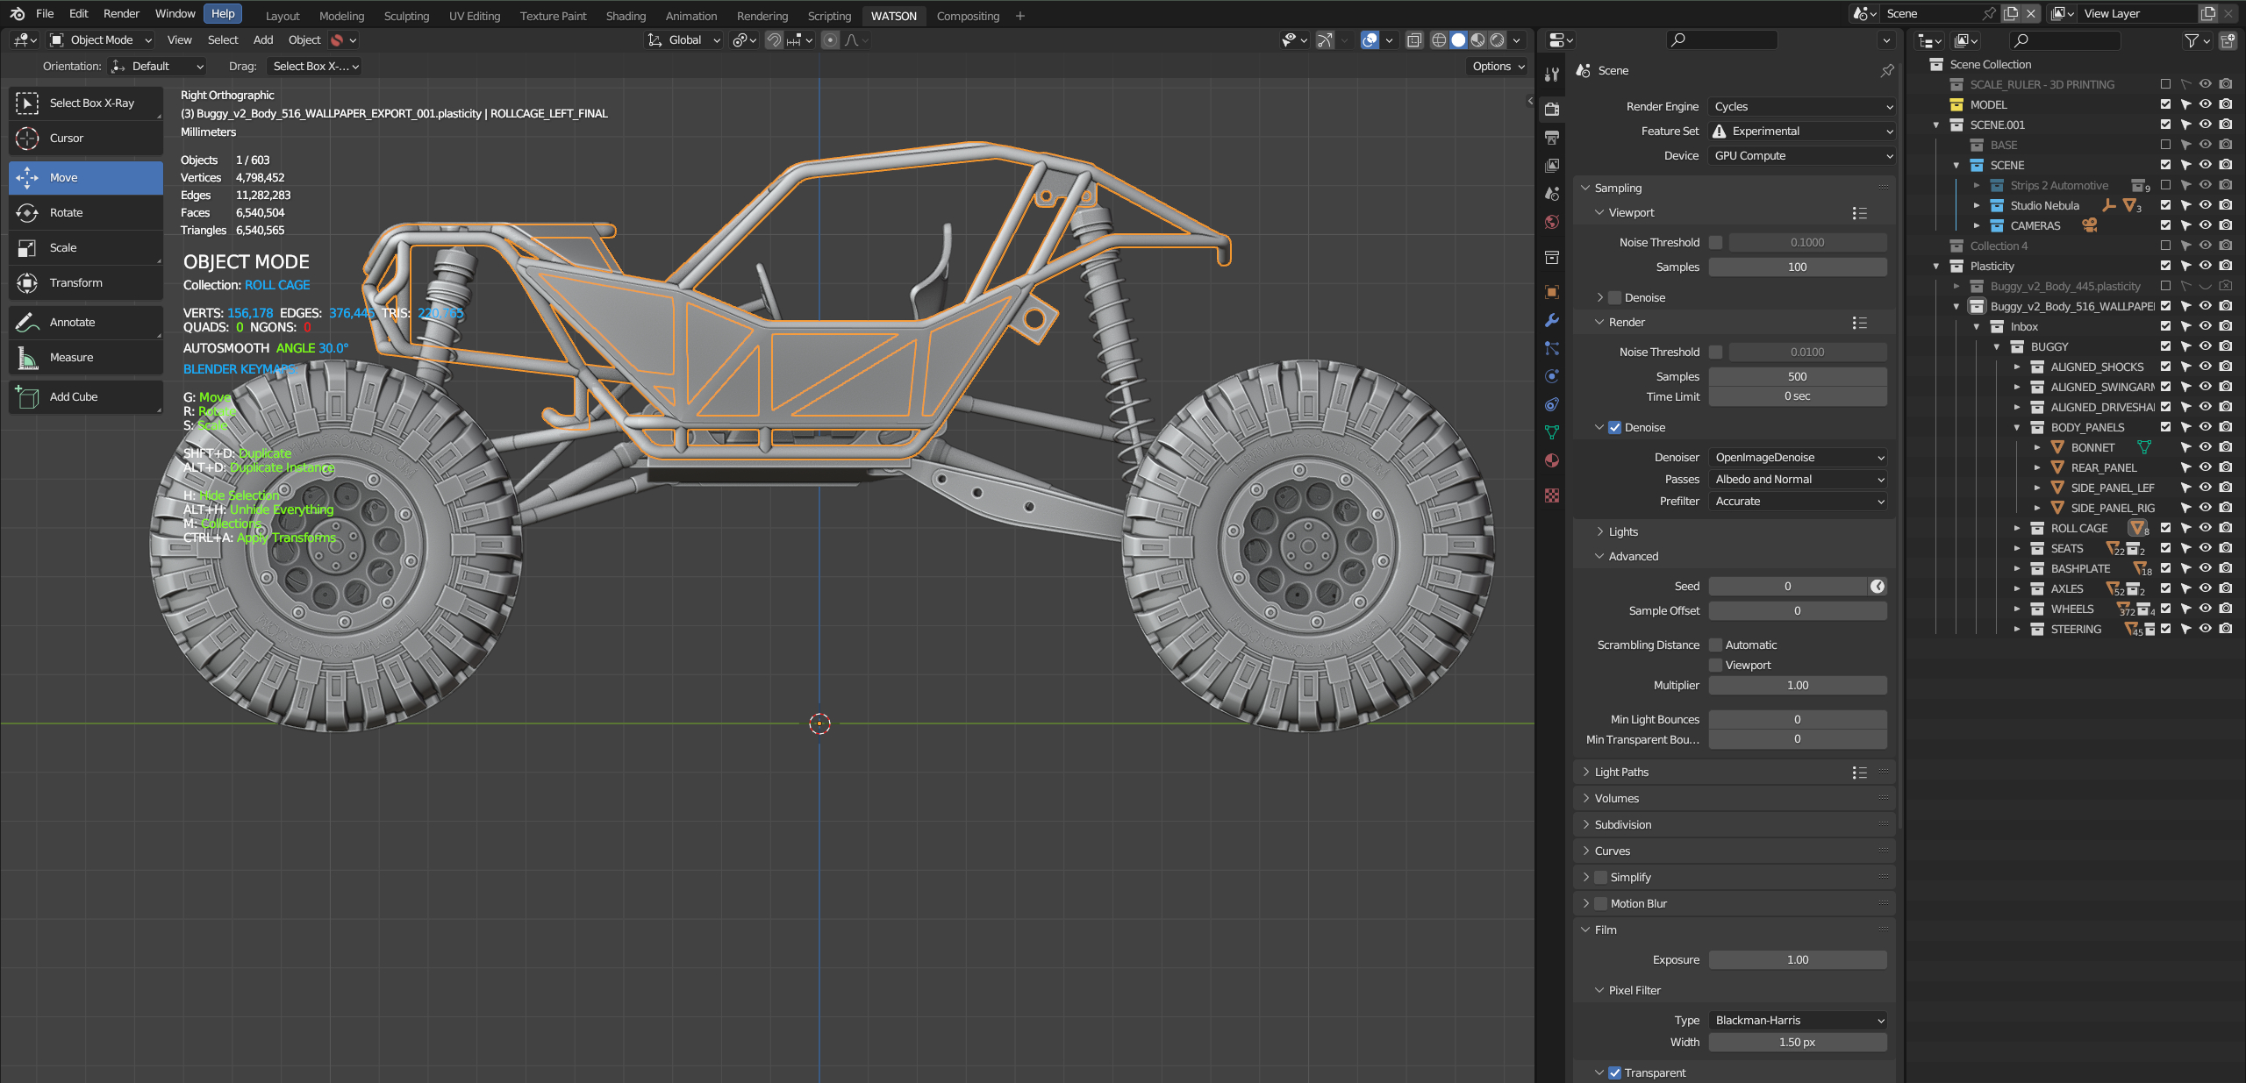
Task: Select the Annotate tool
Action: point(72,322)
